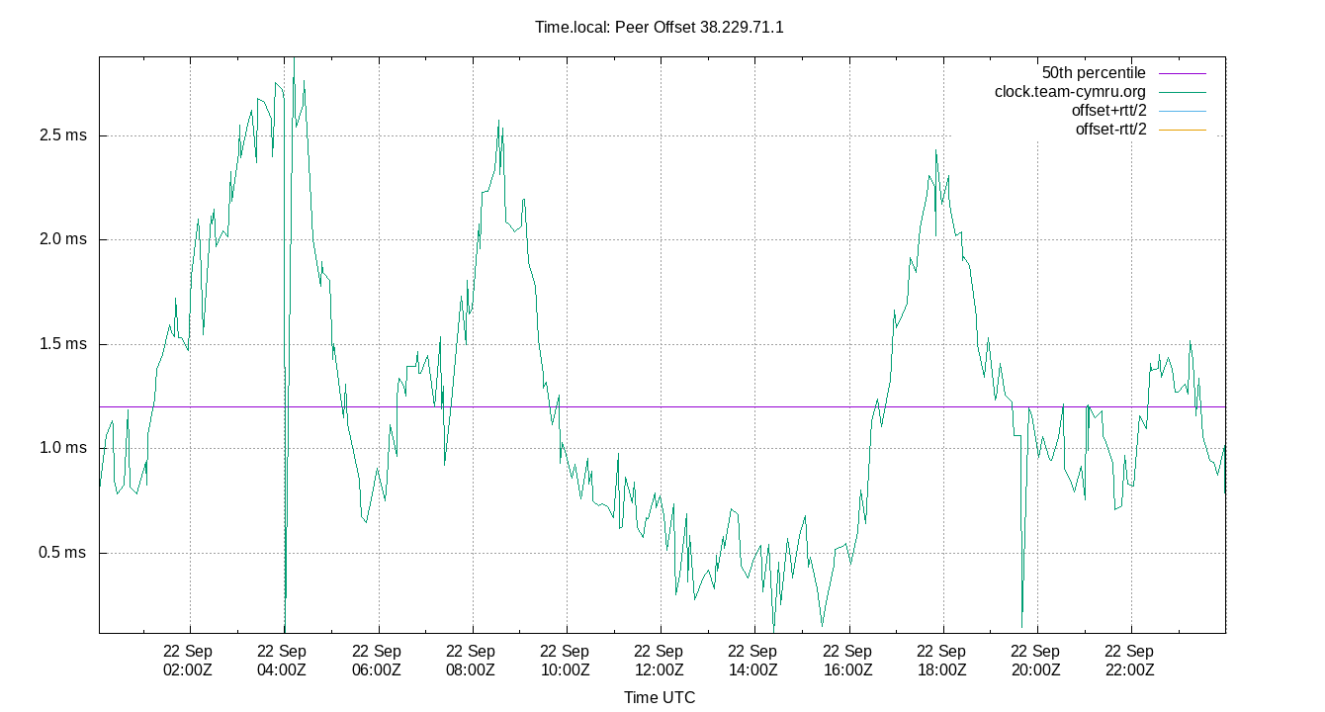
Task: Click the '50th percentile' legend label
Action: [1094, 73]
